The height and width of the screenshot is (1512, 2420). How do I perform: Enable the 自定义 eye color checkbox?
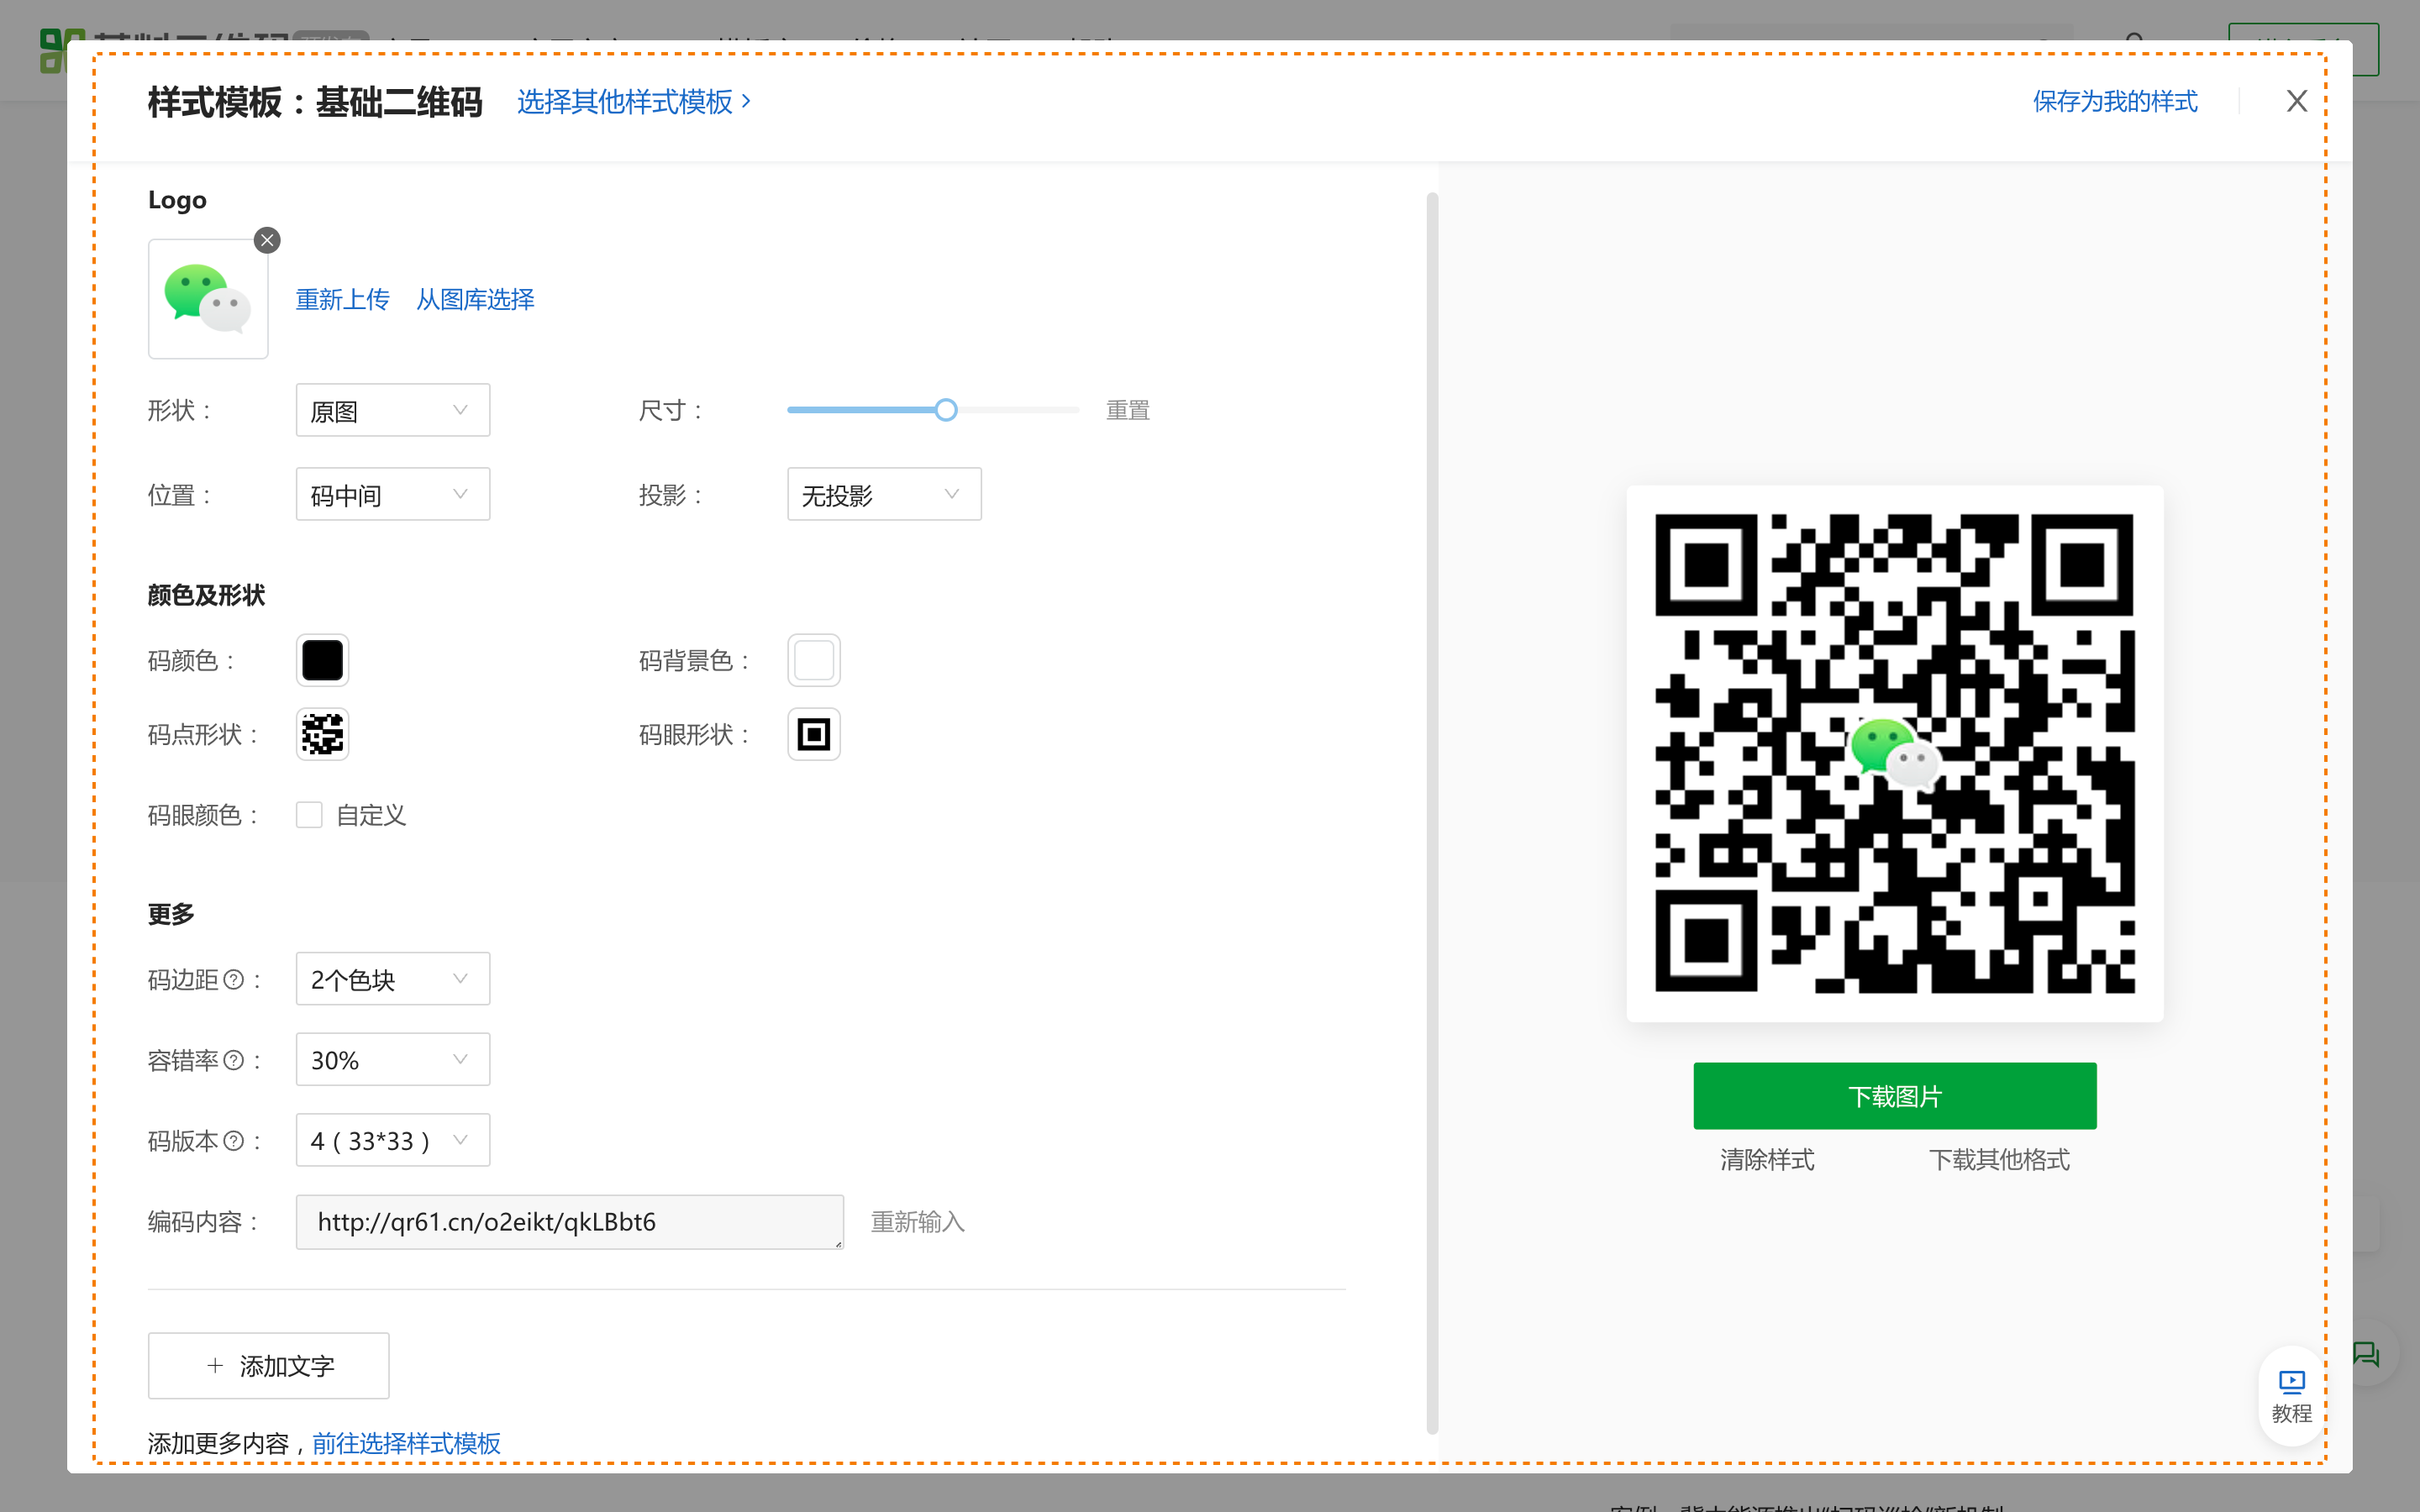point(309,815)
